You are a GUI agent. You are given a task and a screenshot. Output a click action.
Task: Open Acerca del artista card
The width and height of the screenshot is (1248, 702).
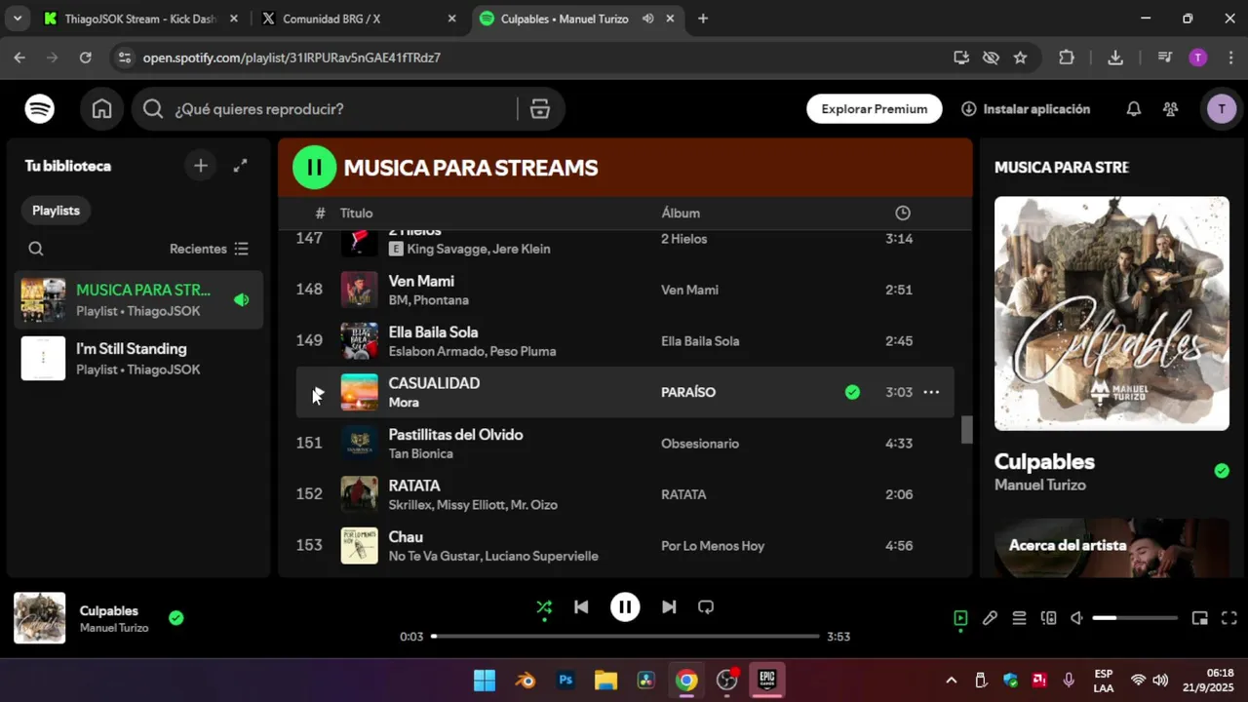(x=1111, y=546)
